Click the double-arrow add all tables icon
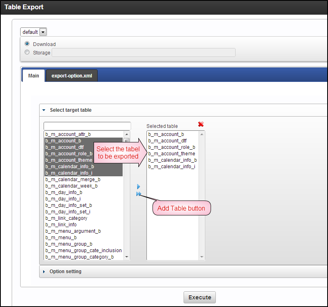This screenshot has width=328, height=307. [139, 194]
